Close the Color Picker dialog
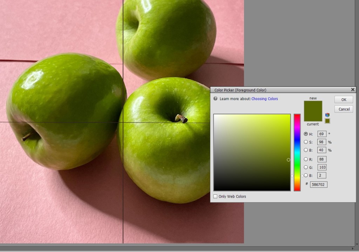The image size is (359, 252). (x=353, y=90)
